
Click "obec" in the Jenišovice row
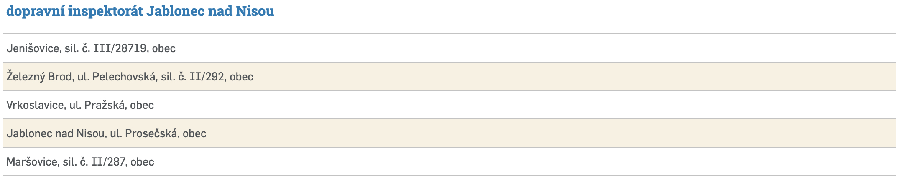[x=164, y=48]
